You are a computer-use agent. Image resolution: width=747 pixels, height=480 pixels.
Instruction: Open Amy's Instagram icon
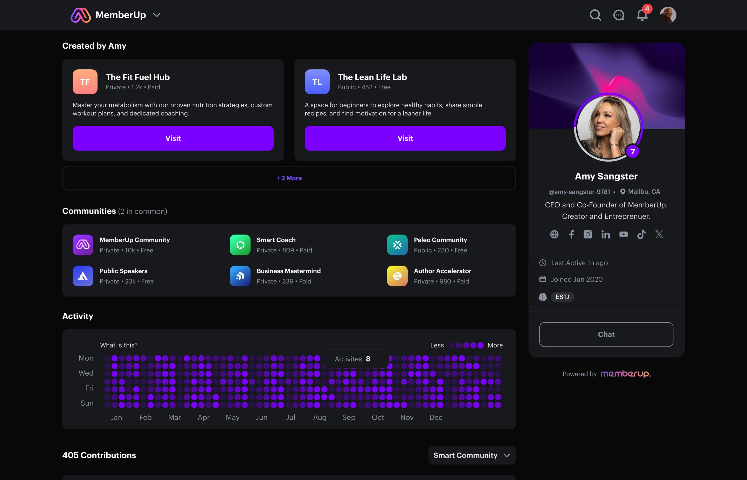(588, 234)
